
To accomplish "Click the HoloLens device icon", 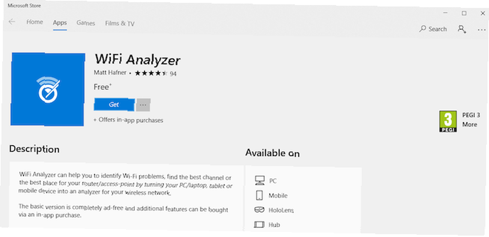I will pyautogui.click(x=260, y=210).
